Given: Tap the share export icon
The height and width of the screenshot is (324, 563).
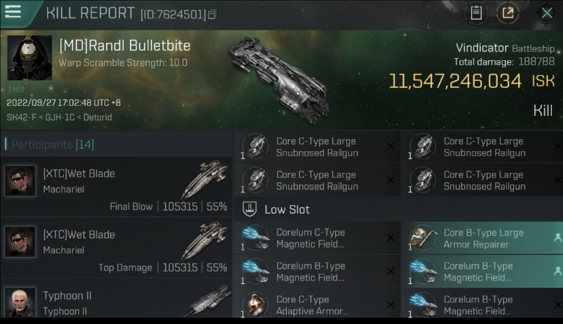Looking at the screenshot, I should point(508,13).
